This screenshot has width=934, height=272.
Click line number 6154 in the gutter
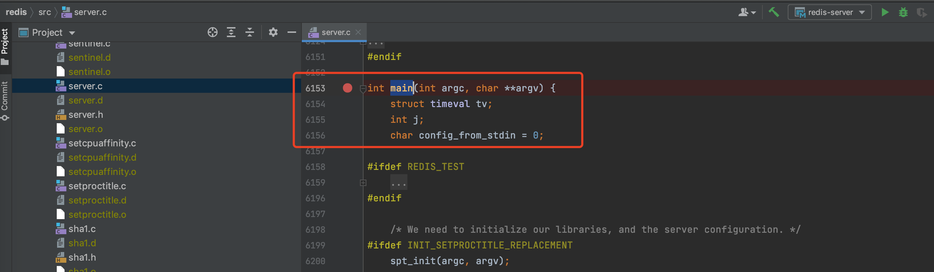[x=315, y=104]
